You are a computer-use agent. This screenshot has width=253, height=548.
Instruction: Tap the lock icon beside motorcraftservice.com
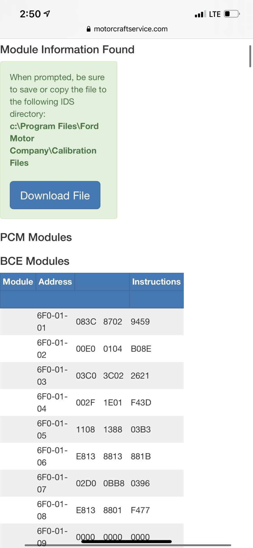(89, 29)
